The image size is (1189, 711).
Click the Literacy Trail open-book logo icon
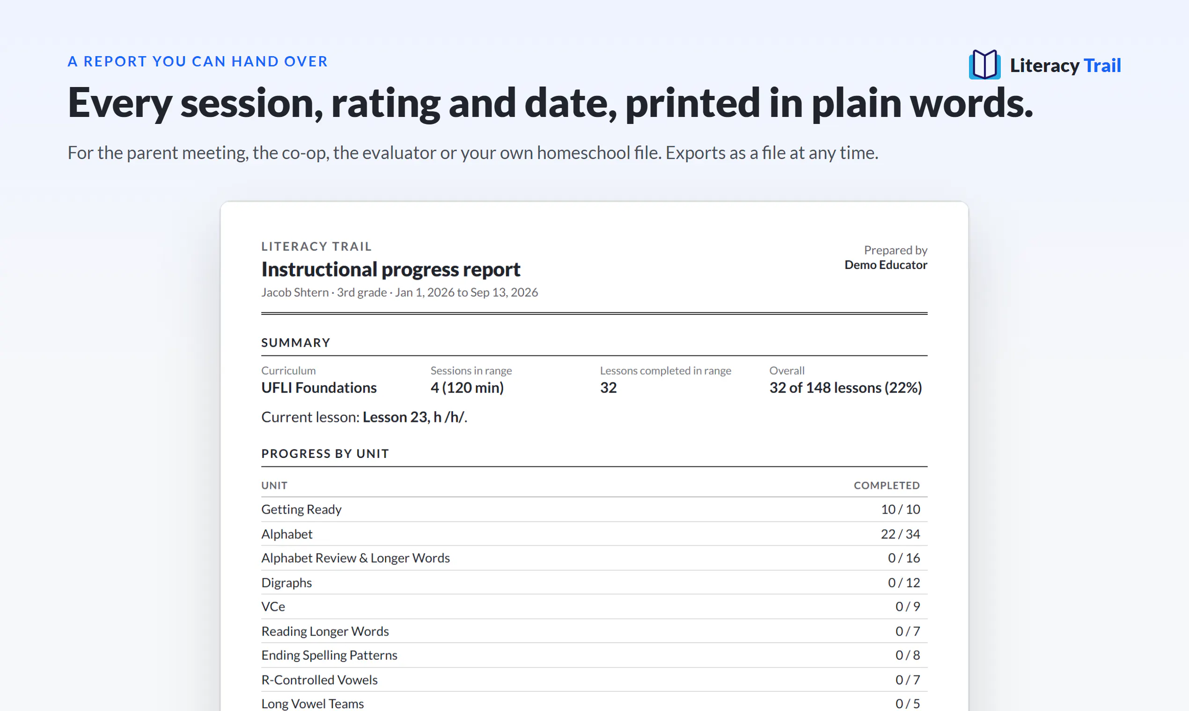tap(984, 65)
